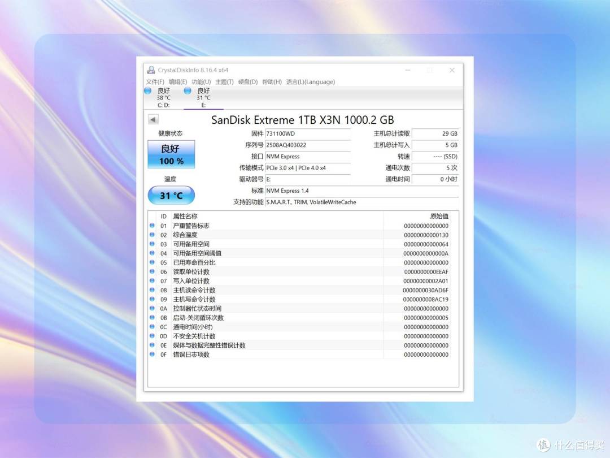Click the status orb of row 0F
The height and width of the screenshot is (458, 610).
point(152,355)
